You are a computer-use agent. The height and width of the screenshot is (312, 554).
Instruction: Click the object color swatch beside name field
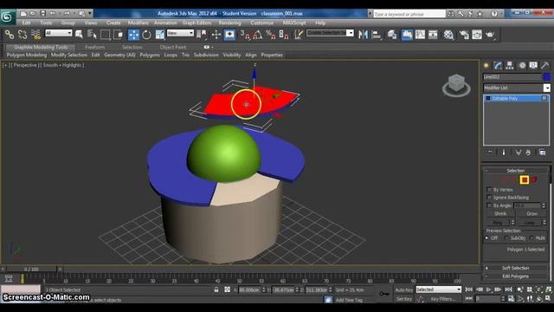click(x=546, y=77)
